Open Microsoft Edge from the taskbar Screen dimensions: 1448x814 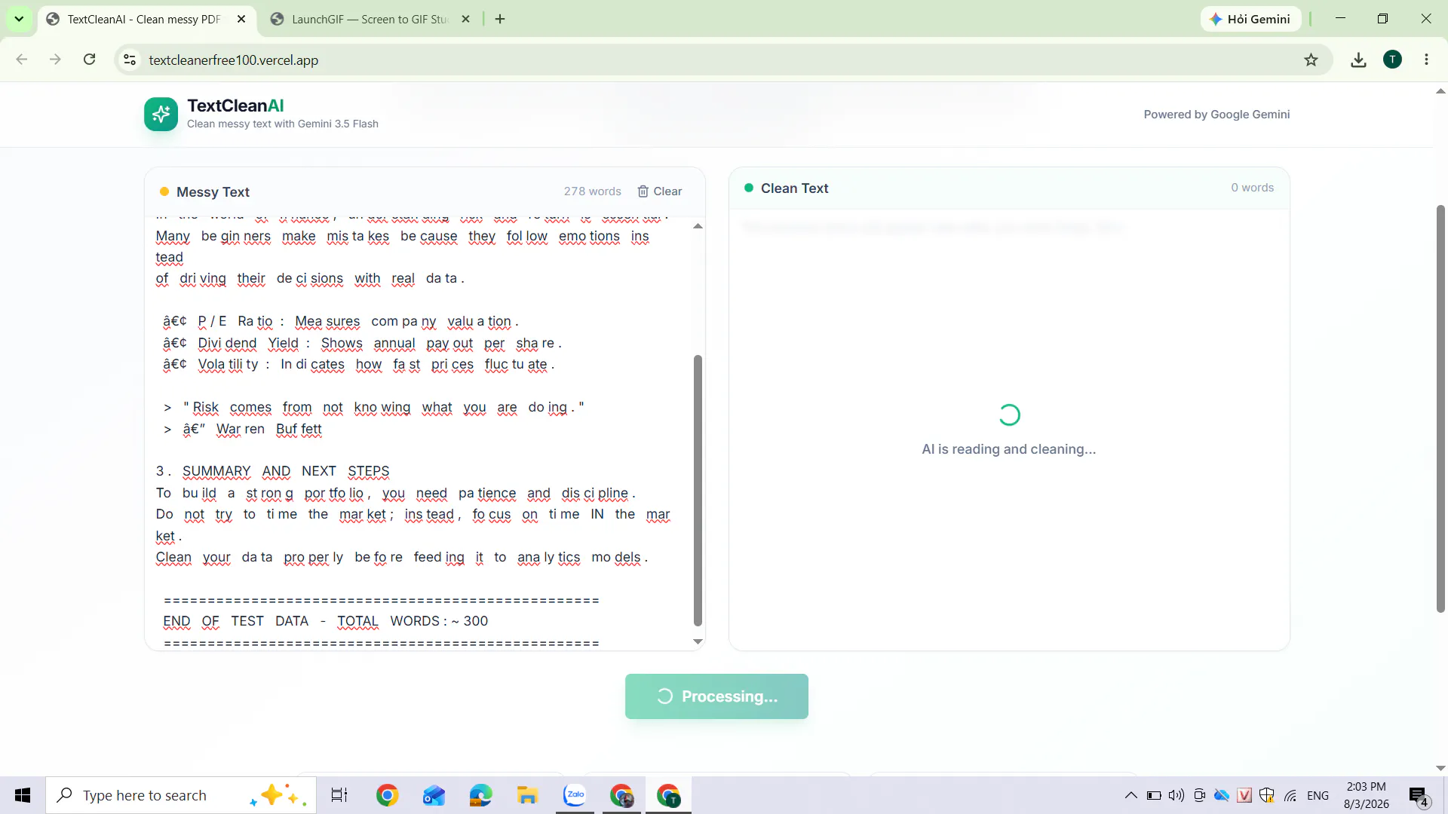pos(480,795)
